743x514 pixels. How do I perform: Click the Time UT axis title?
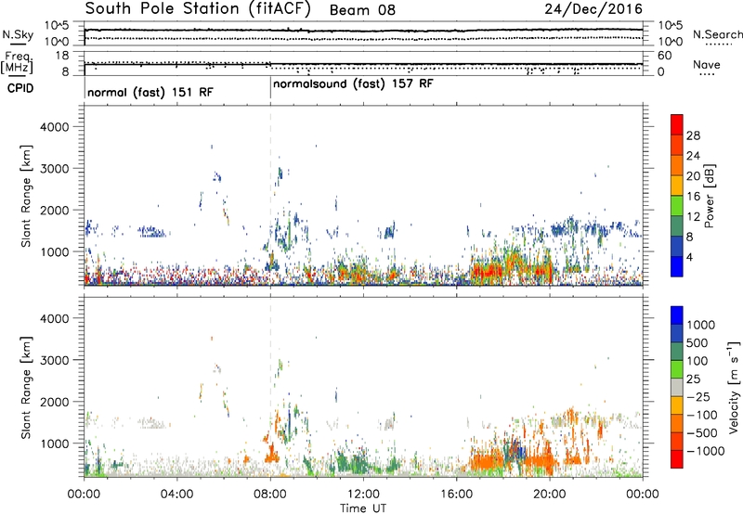click(x=363, y=508)
